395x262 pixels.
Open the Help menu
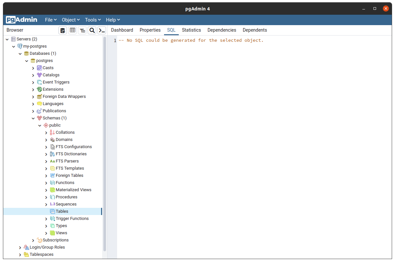point(113,20)
